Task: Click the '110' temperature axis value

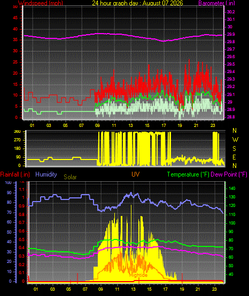Action: (x=232, y=214)
